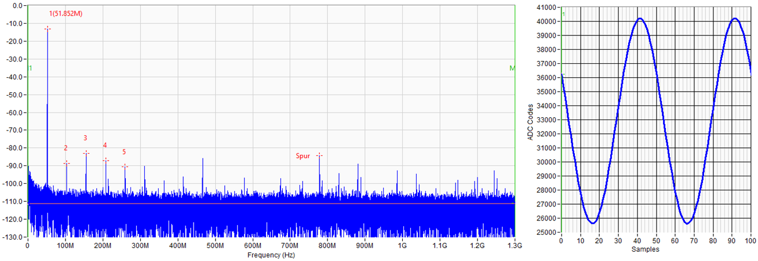This screenshot has width=758, height=261.
Task: Click the 1G frequency tick label
Action: (x=402, y=246)
